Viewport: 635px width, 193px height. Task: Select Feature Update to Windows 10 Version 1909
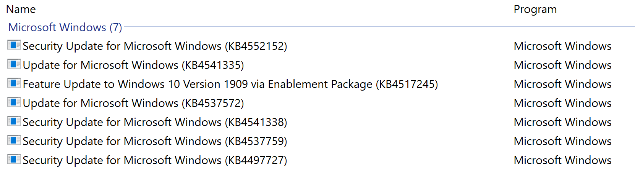pyautogui.click(x=230, y=84)
